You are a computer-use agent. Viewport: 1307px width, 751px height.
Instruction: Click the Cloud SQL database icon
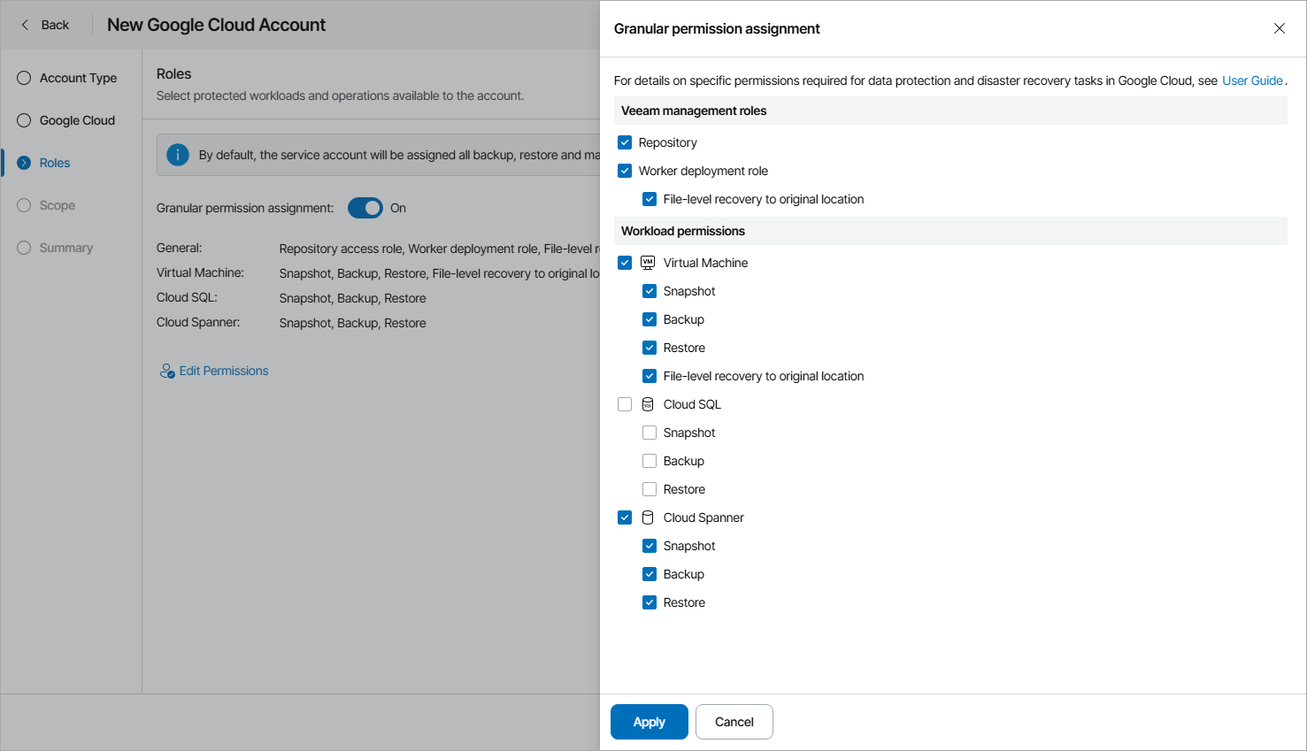pos(648,404)
